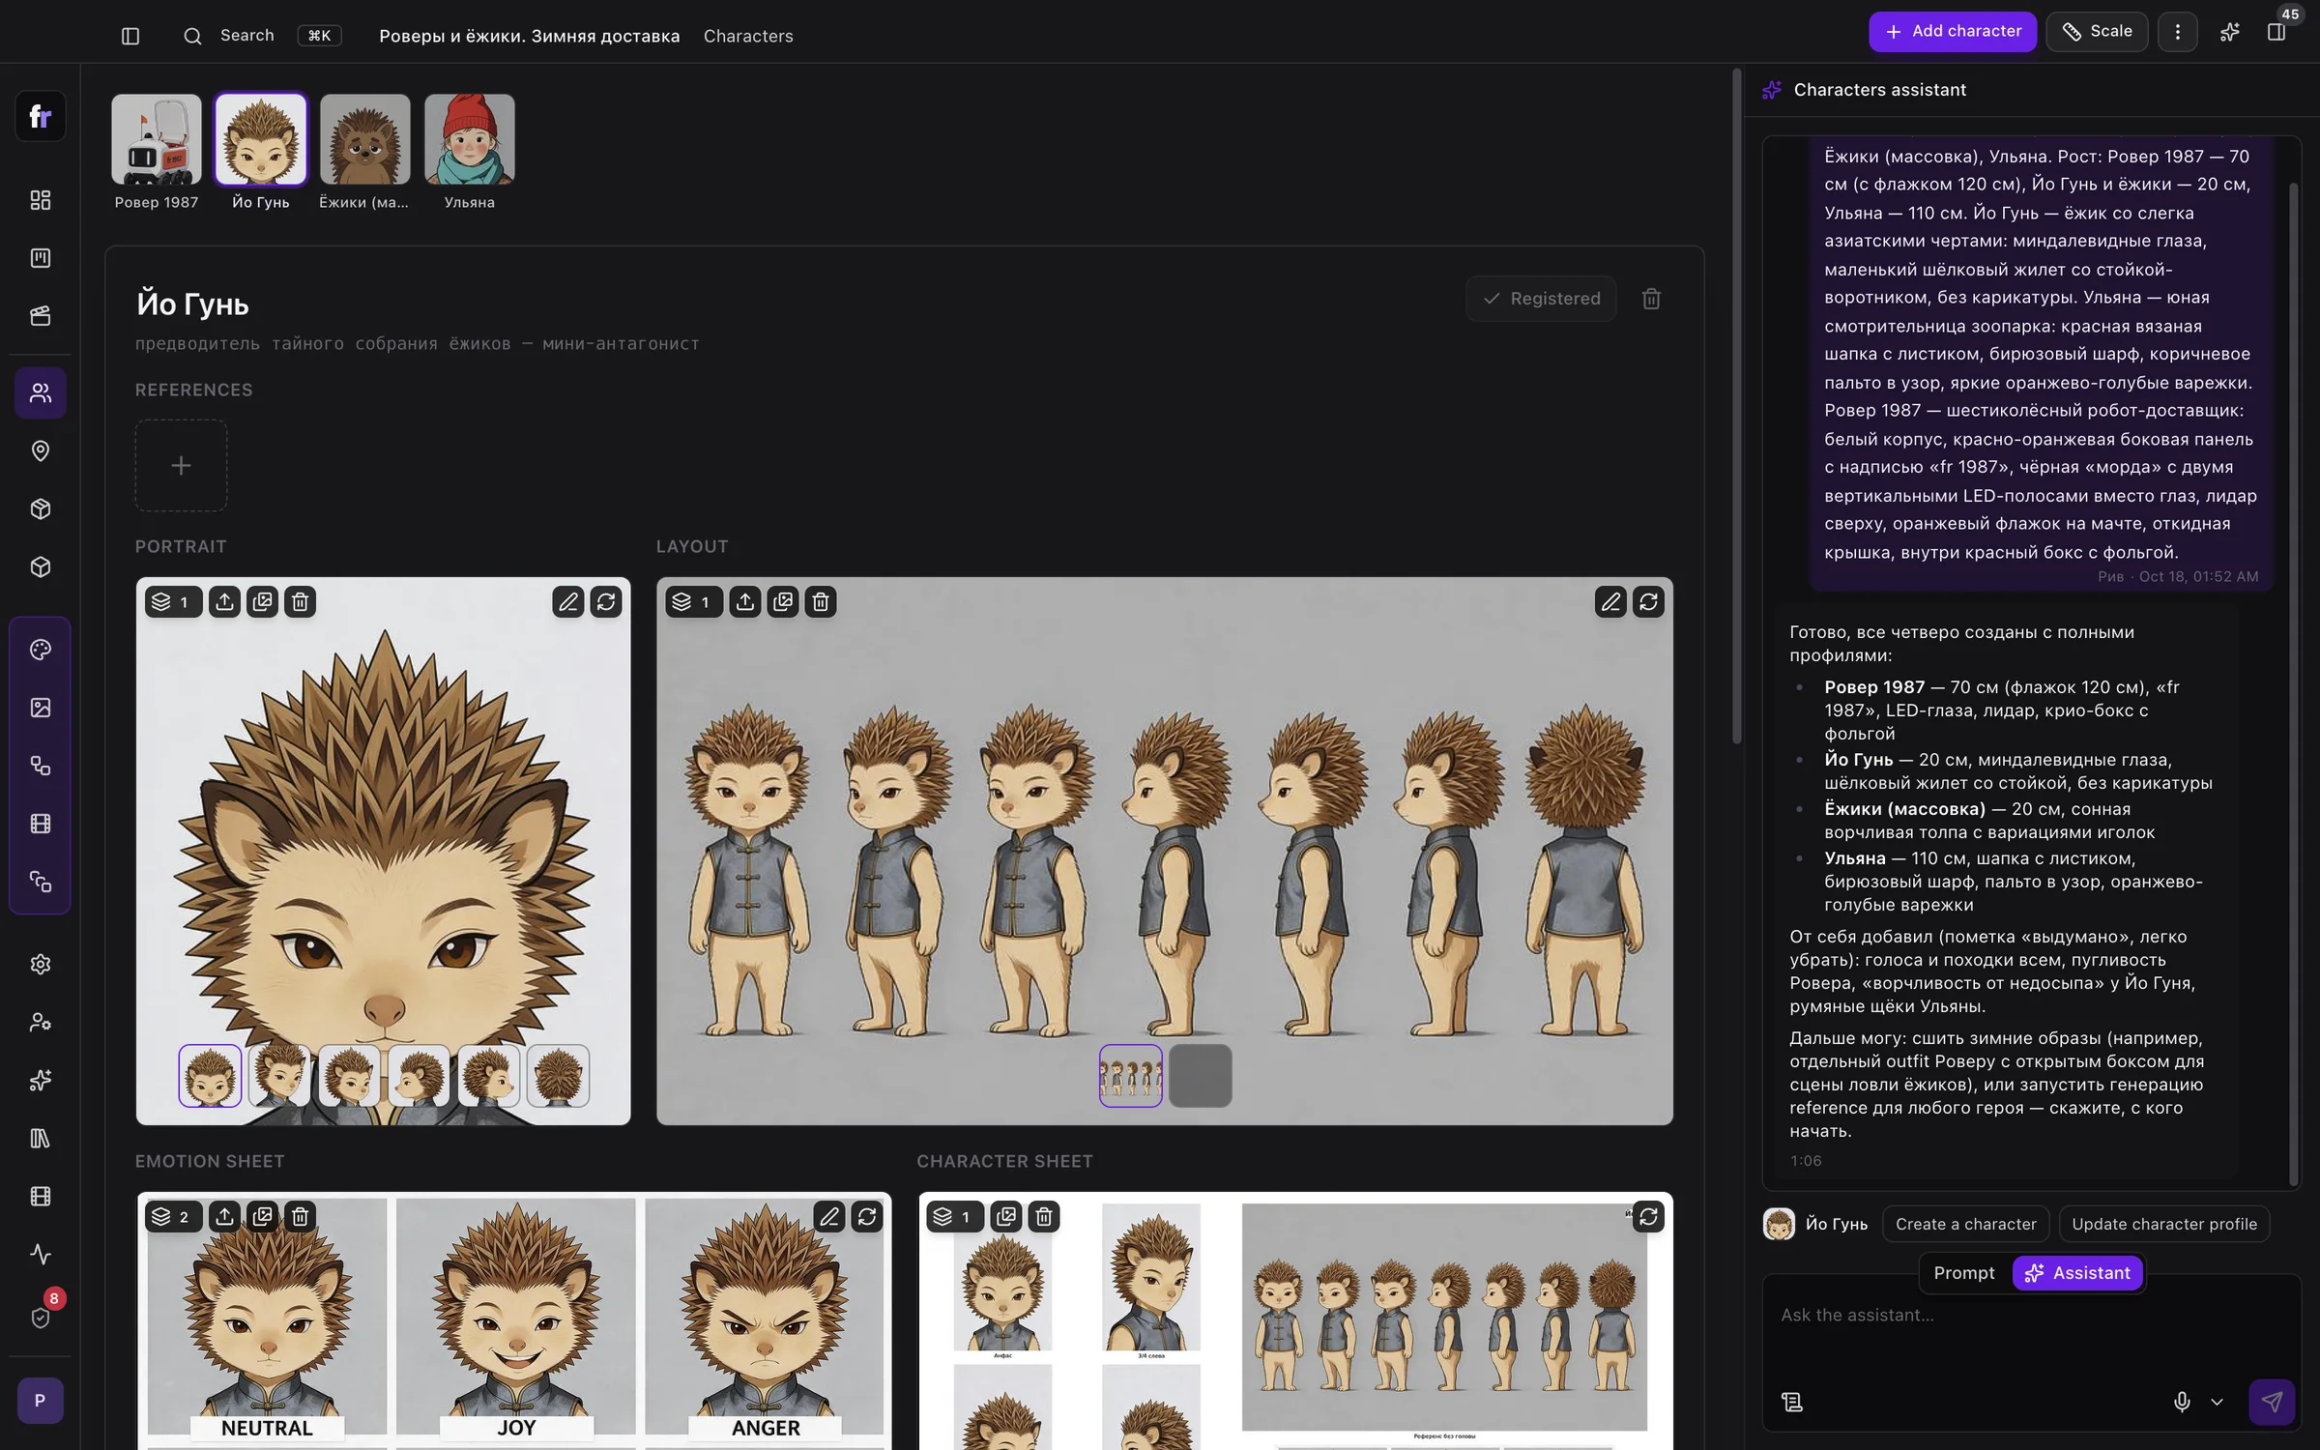Open the prompt templates icon below input
2320x1450 pixels.
point(1792,1402)
